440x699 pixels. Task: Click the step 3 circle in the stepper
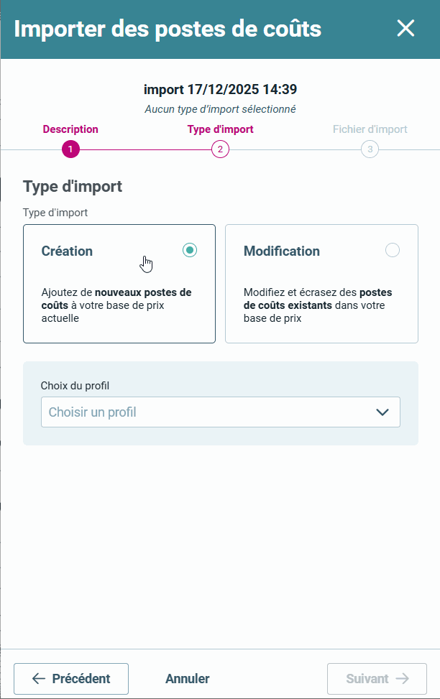(x=370, y=149)
